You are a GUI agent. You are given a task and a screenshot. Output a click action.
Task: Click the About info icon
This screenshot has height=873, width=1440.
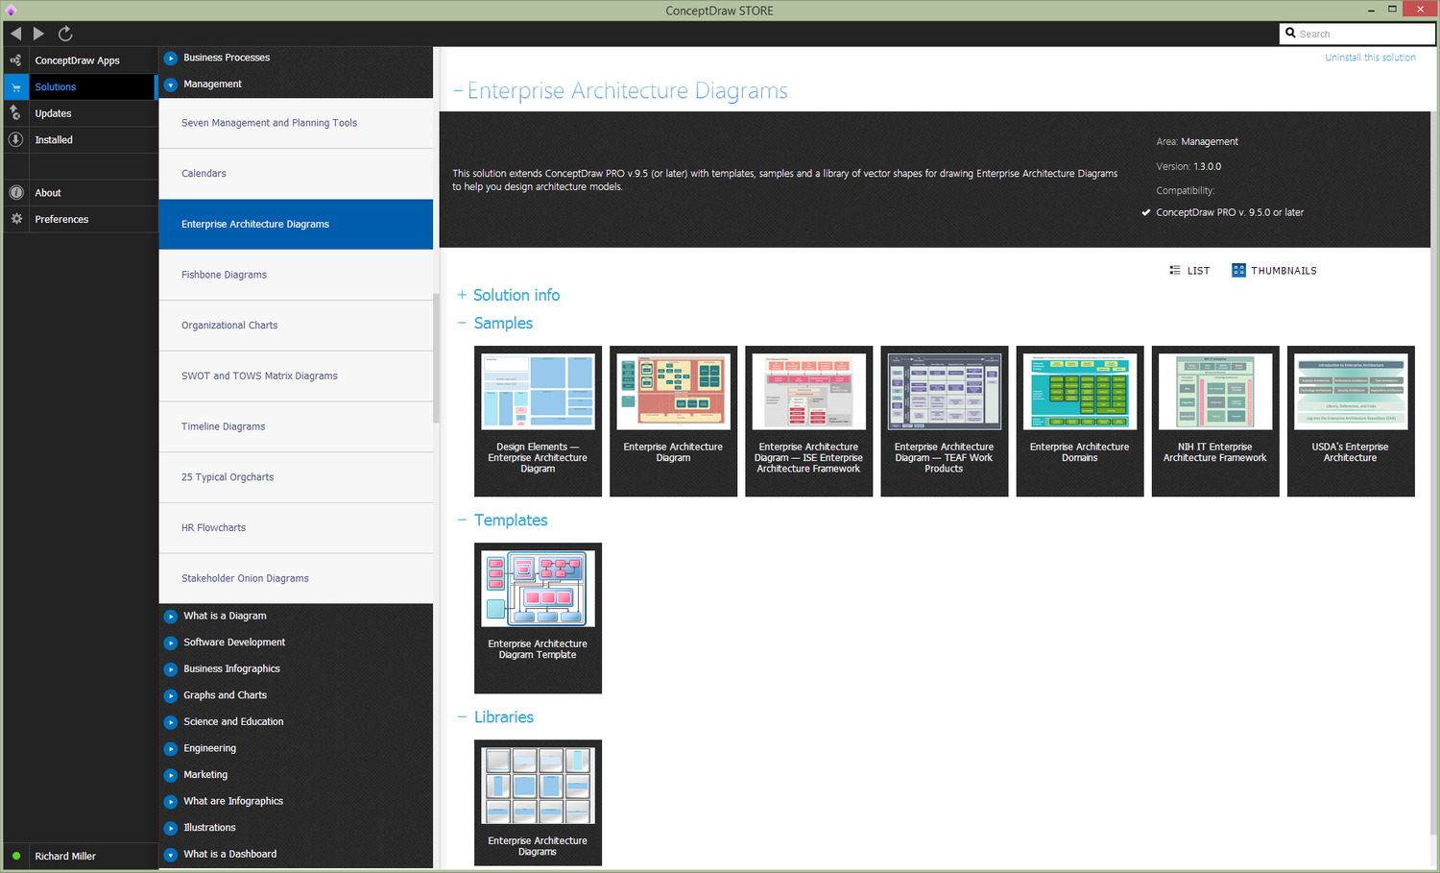click(x=15, y=193)
